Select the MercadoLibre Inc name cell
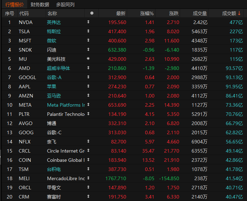The height and width of the screenshot is (201, 247). point(66,178)
